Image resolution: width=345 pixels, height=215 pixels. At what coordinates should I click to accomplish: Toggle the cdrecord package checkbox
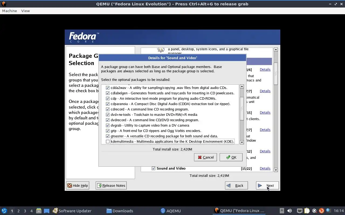tap(108, 109)
